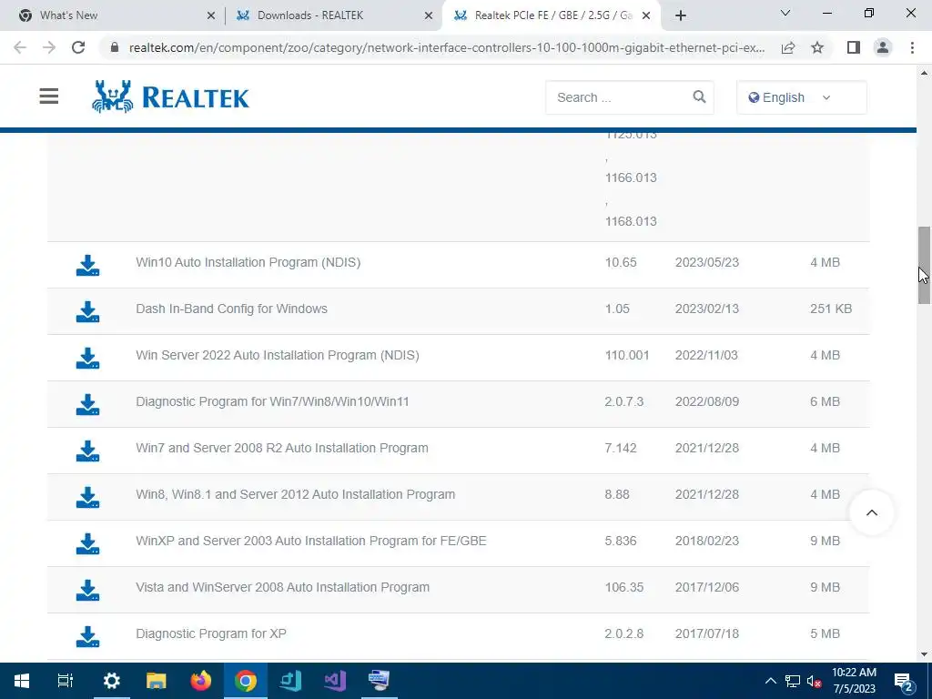Download WinXP and Server 2003 program
Viewport: 932px width, 699px height.
(x=87, y=543)
